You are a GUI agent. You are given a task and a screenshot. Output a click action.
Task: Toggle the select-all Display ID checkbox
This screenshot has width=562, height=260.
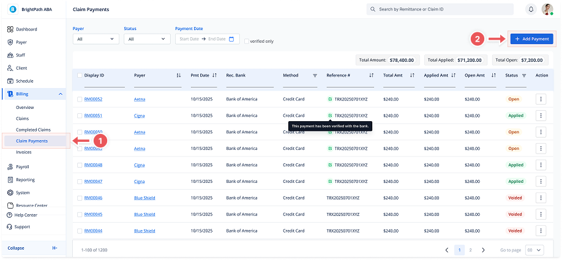(80, 75)
